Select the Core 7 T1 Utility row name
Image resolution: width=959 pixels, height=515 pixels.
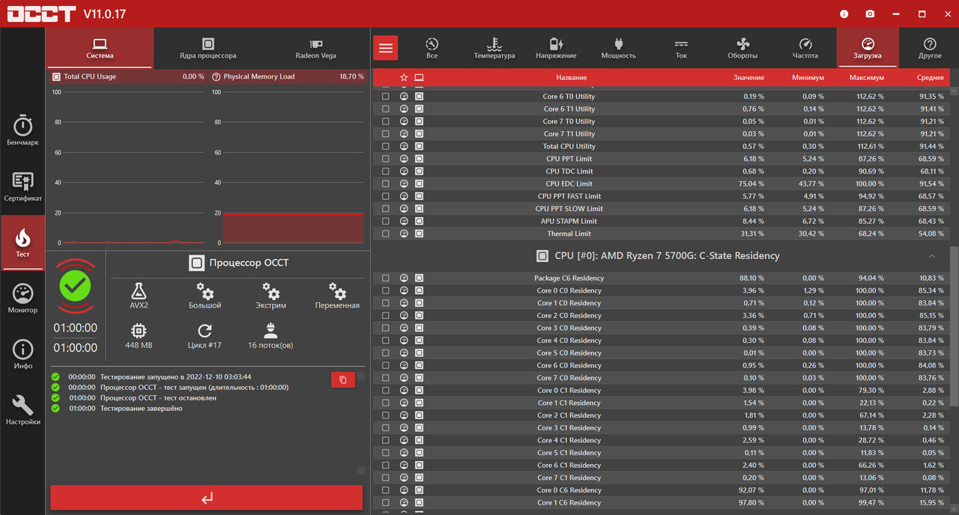pos(569,133)
